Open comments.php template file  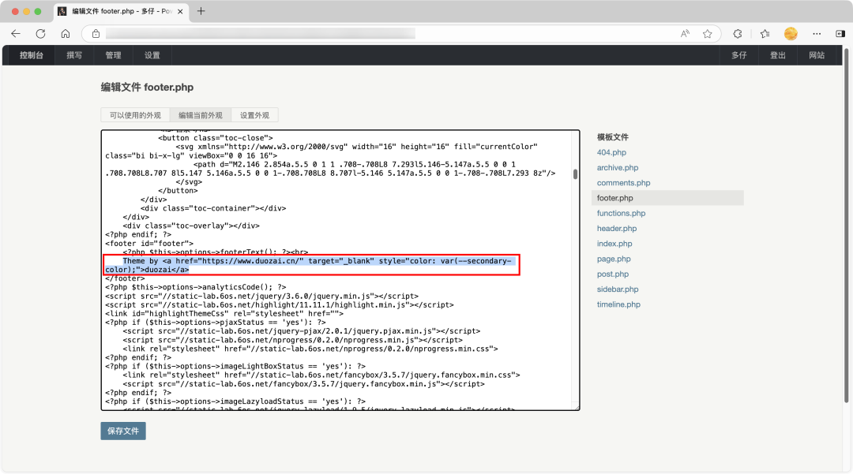click(623, 183)
